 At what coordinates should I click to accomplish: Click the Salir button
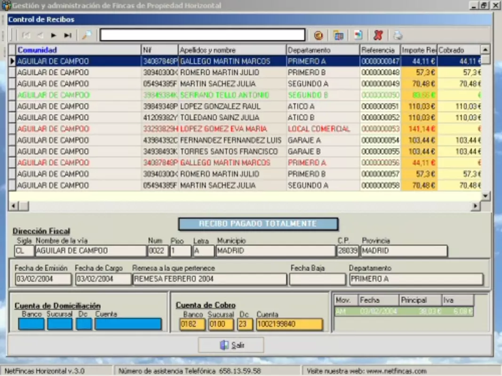(231, 345)
